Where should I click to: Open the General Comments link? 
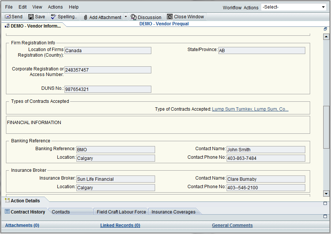[x=232, y=225]
